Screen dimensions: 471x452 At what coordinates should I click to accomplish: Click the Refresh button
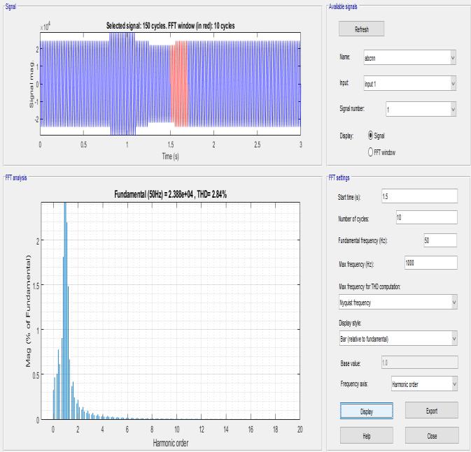coord(361,29)
